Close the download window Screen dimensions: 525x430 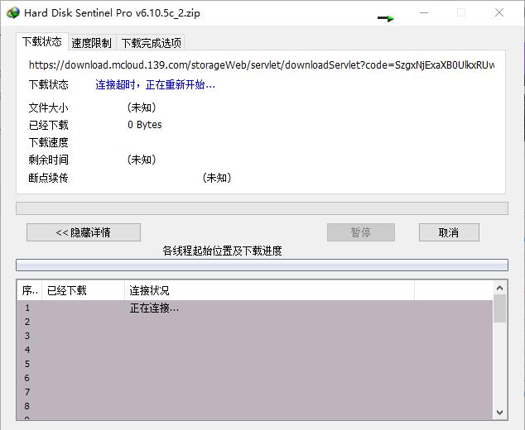point(499,12)
